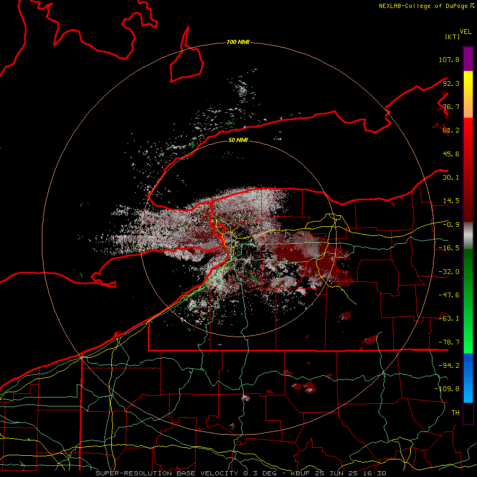Screen dimensions: 477x477
Task: Click the 45.6 velocity scale value
Action: (x=451, y=154)
